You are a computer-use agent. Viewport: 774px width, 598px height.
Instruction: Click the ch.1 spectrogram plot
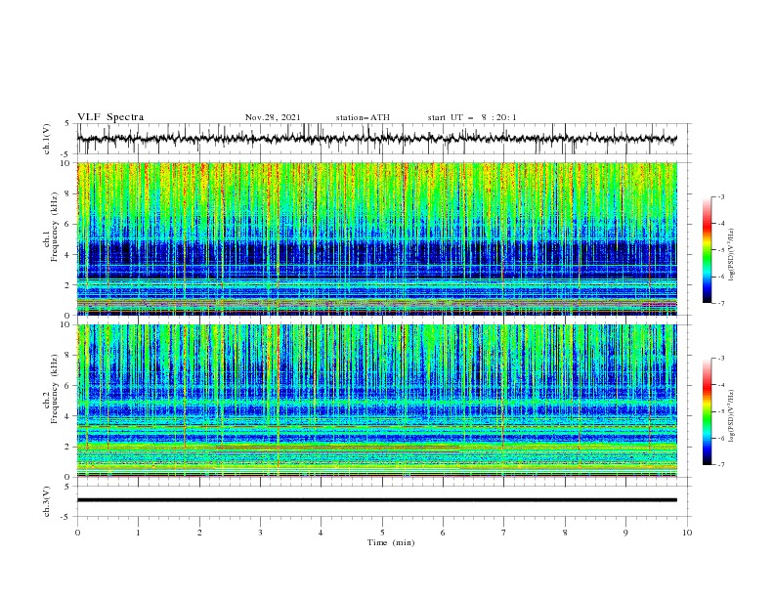pos(376,238)
